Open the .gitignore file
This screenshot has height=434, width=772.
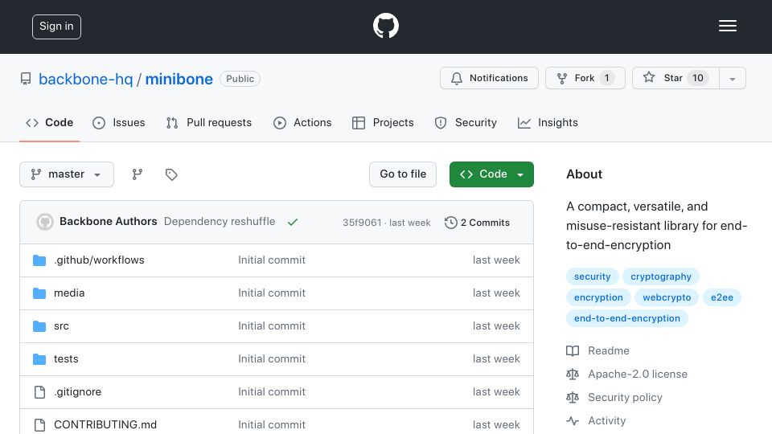click(x=77, y=391)
